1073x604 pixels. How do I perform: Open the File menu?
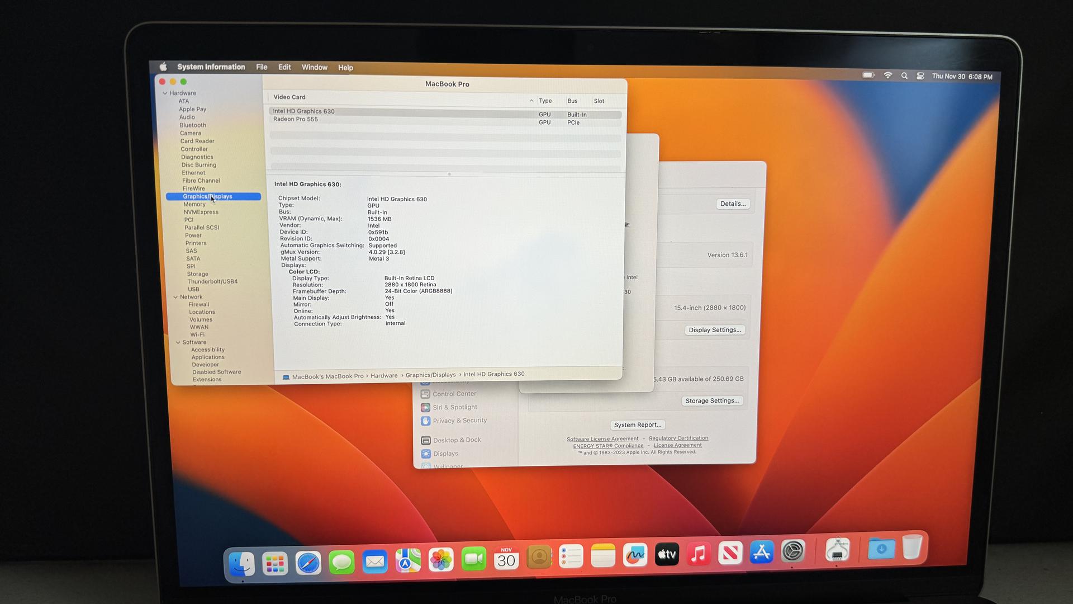coord(262,67)
